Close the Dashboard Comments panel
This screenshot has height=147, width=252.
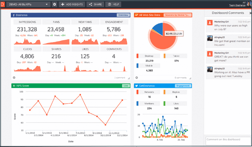coord(250,13)
